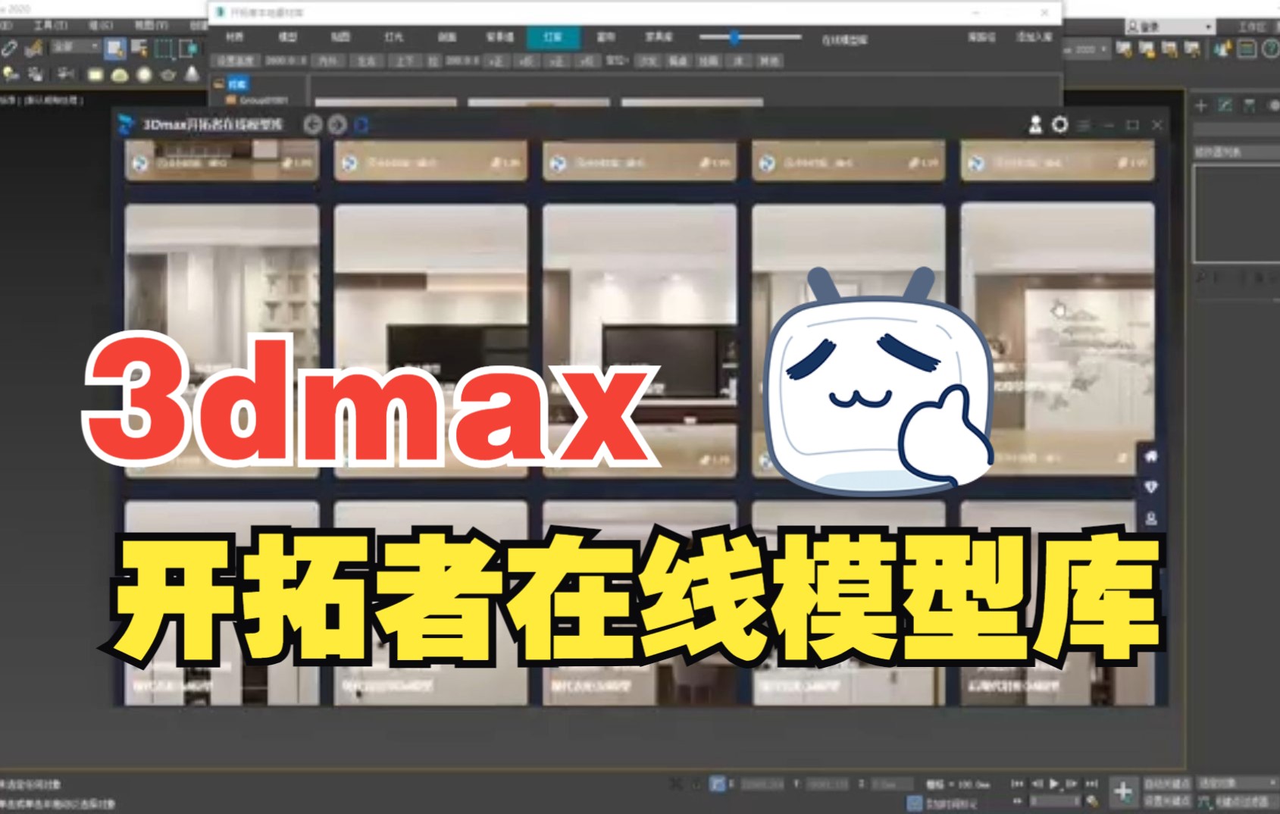1280x814 pixels.
Task: Click the Bind to Space Warp icon
Action: click(33, 49)
